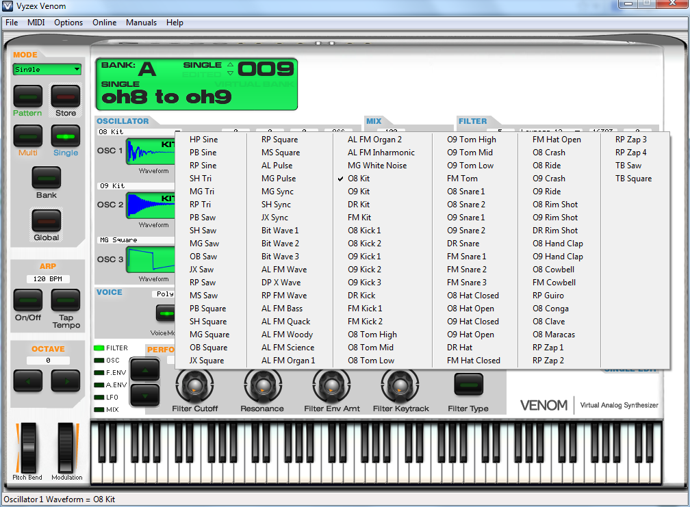Click the Bank button
This screenshot has height=507, width=690.
pyautogui.click(x=47, y=178)
